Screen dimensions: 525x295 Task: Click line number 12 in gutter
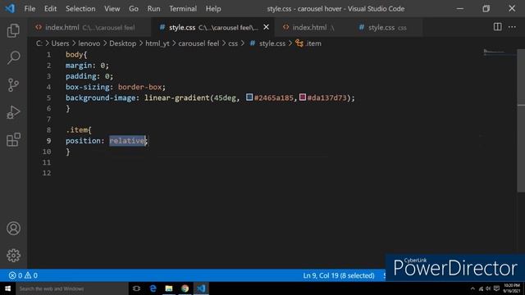pos(47,173)
